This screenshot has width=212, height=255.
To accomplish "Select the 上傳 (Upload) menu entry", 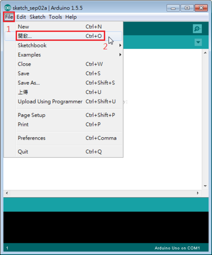I will point(63,92).
